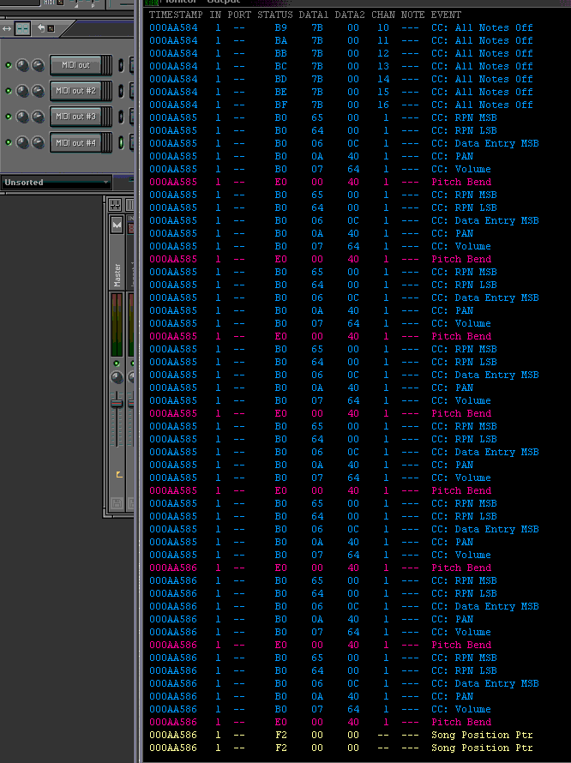Click the first CC: Data Entry MSB row
571x763 pixels.
(x=344, y=143)
